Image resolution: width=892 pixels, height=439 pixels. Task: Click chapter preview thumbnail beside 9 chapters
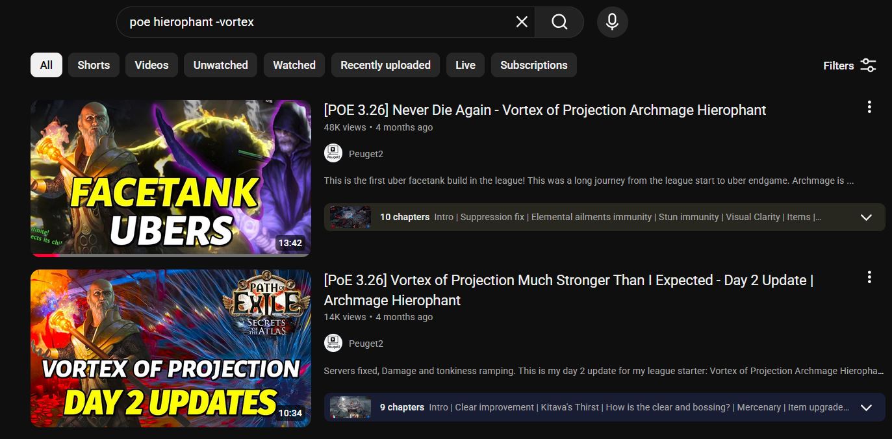tap(350, 407)
